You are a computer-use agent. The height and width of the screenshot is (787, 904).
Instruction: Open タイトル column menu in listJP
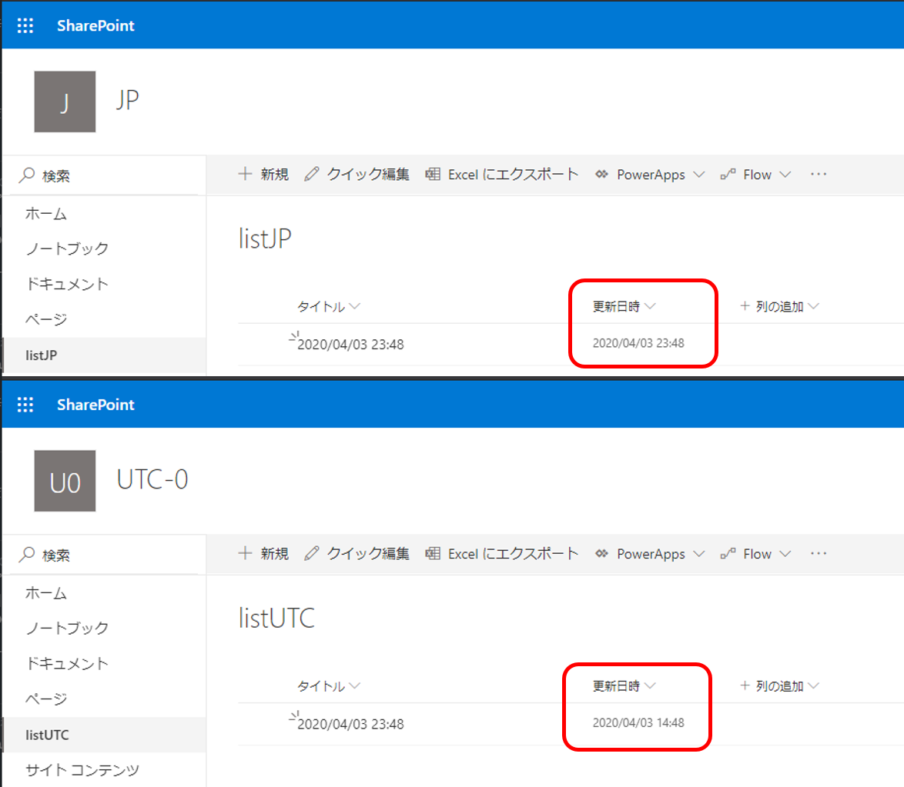329,306
